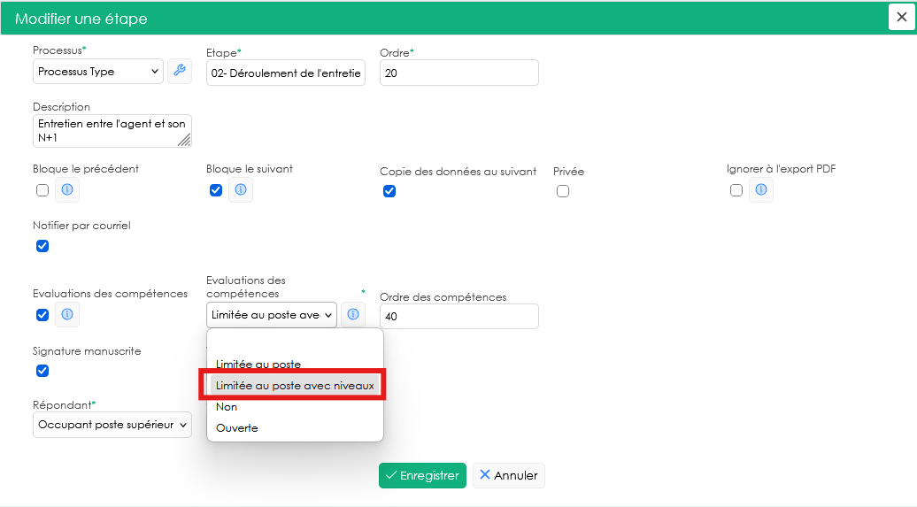The image size is (917, 507).
Task: Choose "Limitée au poste" option
Action: click(295, 364)
